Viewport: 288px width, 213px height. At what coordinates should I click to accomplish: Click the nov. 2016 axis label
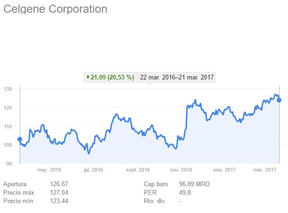click(181, 170)
